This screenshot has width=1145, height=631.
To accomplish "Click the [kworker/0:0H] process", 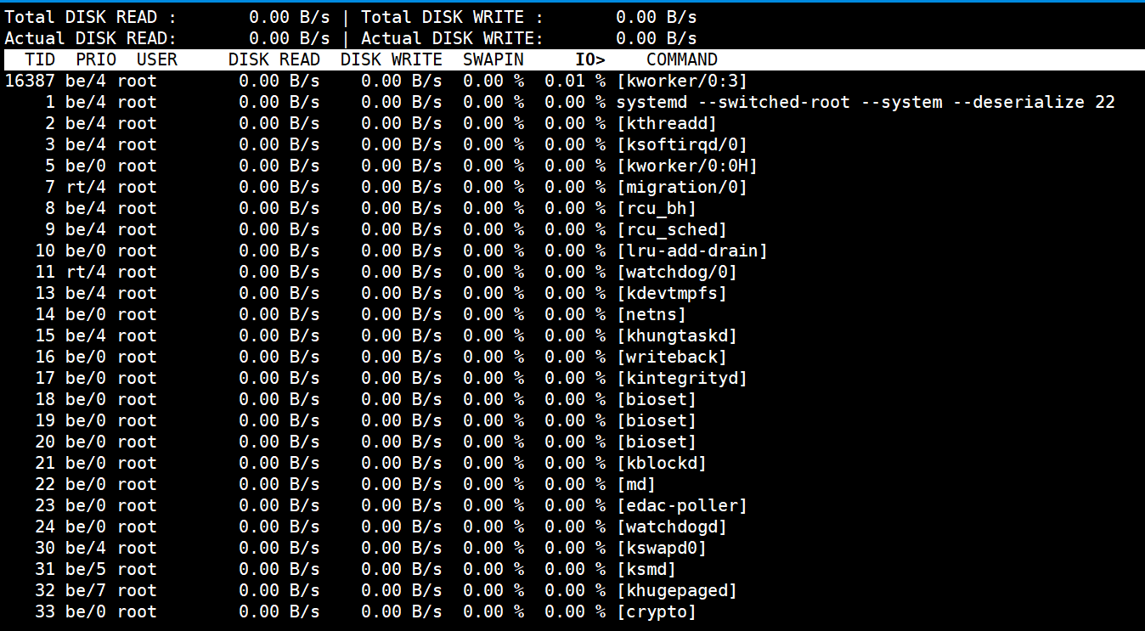I will pos(687,166).
